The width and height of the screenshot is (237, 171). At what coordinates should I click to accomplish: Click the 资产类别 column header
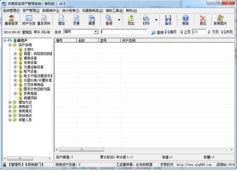(x=178, y=40)
